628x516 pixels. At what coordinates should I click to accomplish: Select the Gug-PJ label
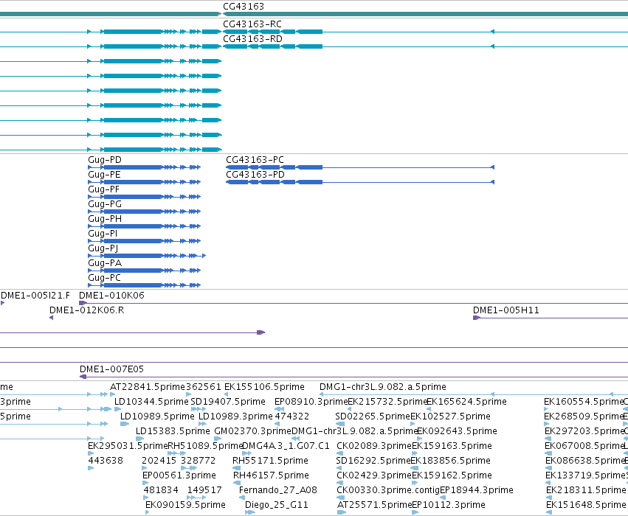click(x=103, y=248)
